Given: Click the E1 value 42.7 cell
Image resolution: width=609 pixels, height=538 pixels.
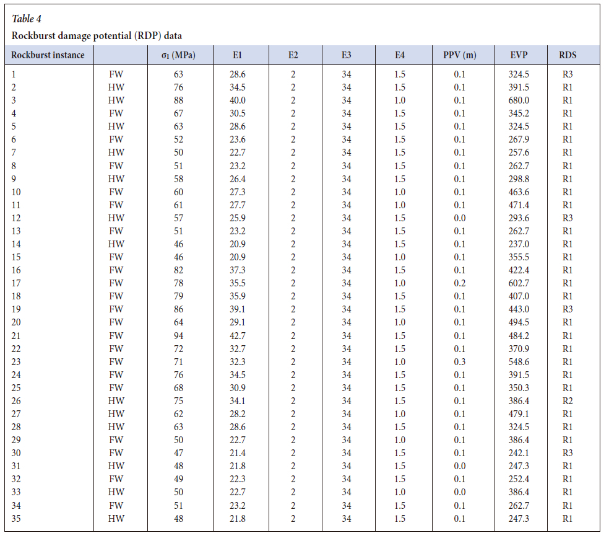Looking at the screenshot, I should click(237, 336).
